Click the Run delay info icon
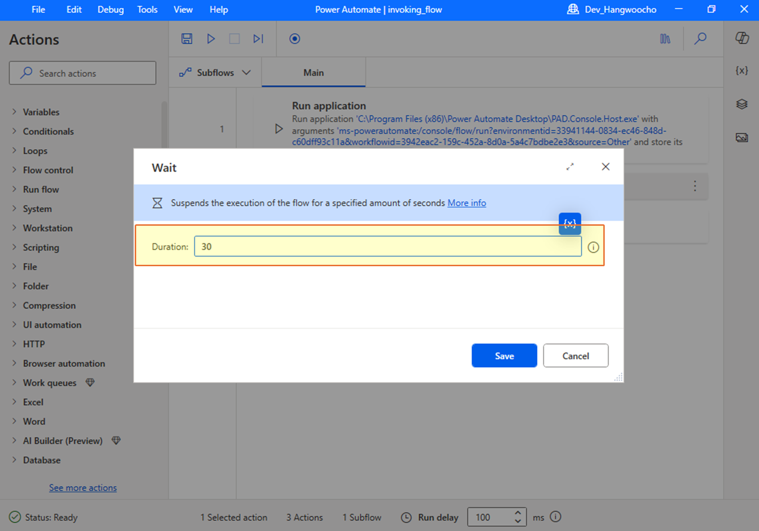Image resolution: width=759 pixels, height=531 pixels. (x=556, y=517)
